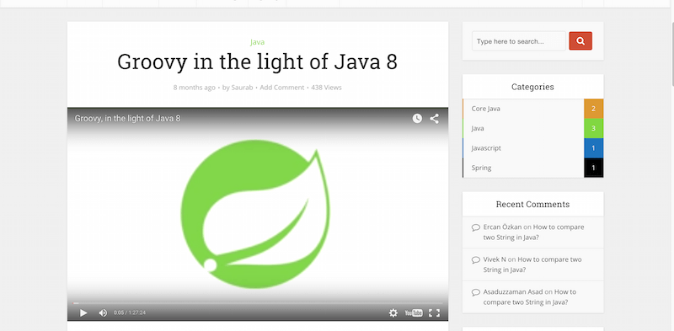Open the Spring category
674x331 pixels.
click(481, 168)
